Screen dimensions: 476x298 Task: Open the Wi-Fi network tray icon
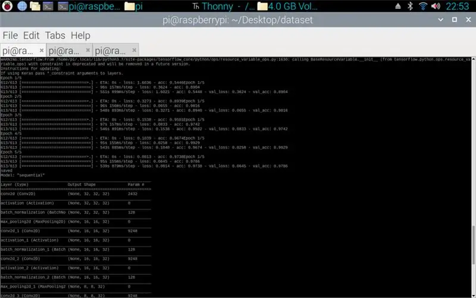coord(422,6)
